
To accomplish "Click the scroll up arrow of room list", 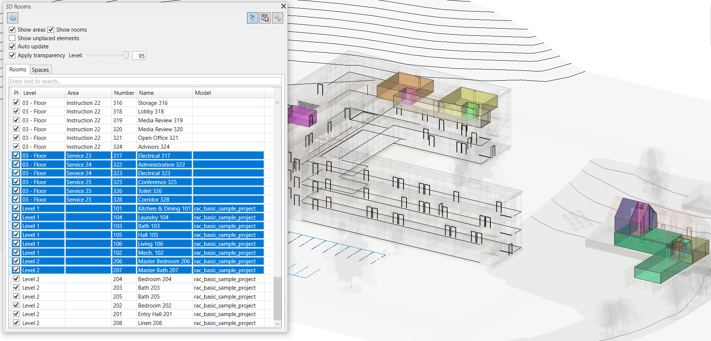I will point(277,103).
